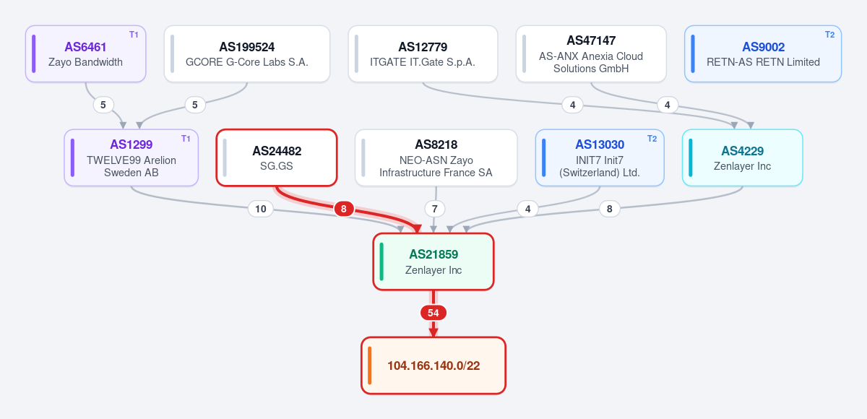Click the AS4229 Zenlayer Inc node
867x419 pixels.
(x=743, y=157)
